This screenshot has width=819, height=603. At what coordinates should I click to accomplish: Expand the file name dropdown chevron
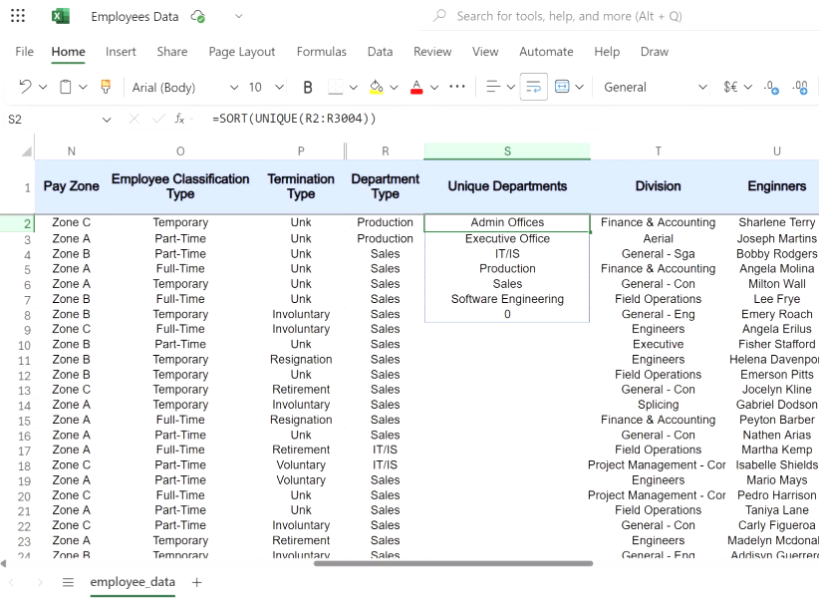pos(239,16)
